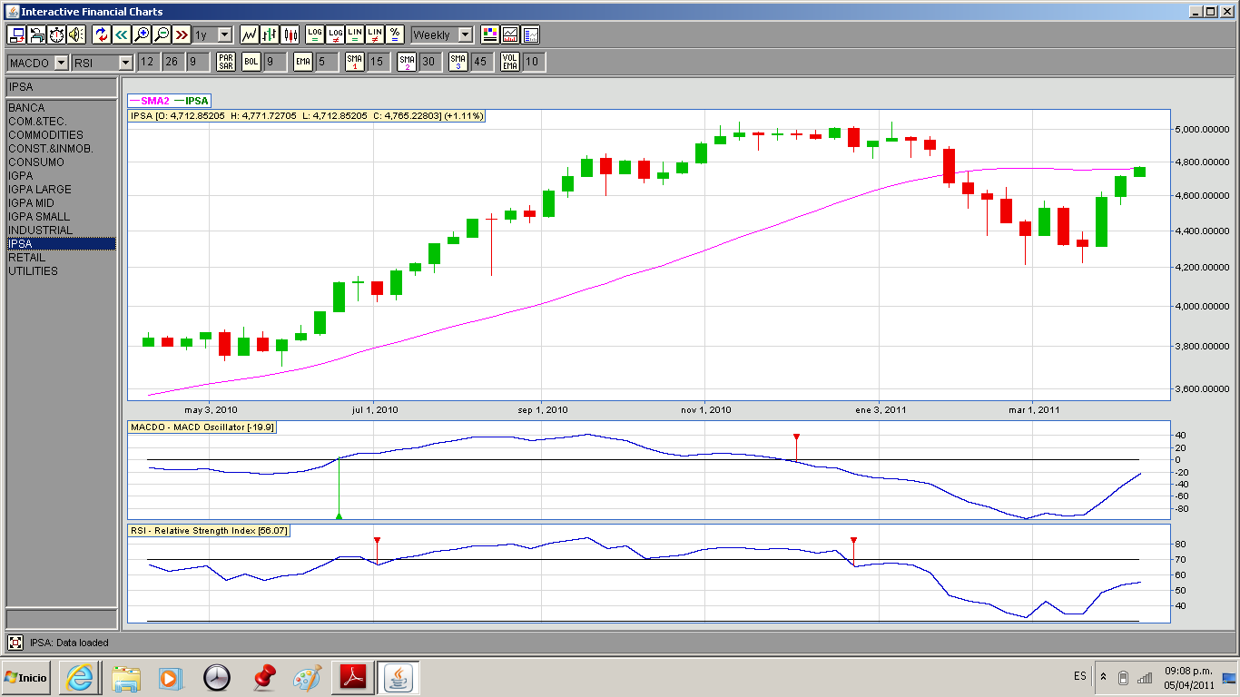Edit the EMA period field 5
The height and width of the screenshot is (697, 1240).
coord(327,62)
